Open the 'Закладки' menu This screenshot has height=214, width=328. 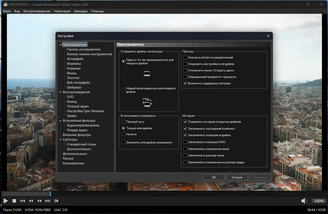coord(81,11)
